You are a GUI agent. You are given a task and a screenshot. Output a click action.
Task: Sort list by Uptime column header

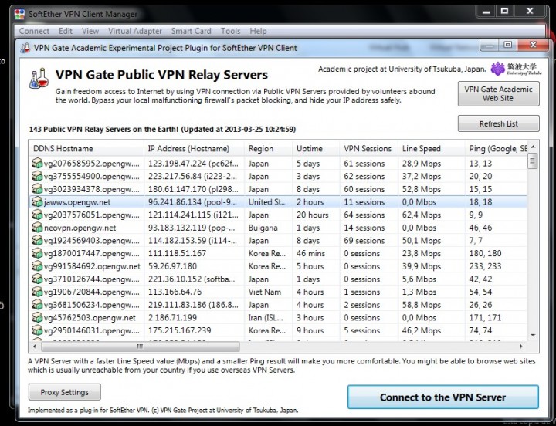pos(316,148)
